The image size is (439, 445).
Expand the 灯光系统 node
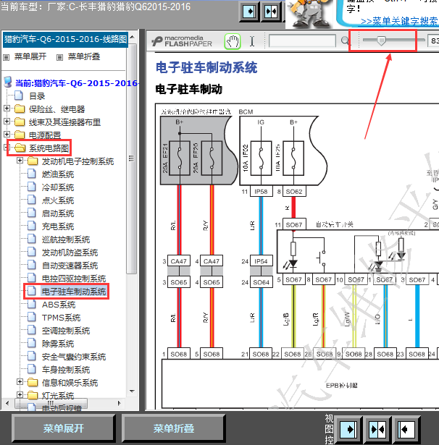pyautogui.click(x=20, y=394)
